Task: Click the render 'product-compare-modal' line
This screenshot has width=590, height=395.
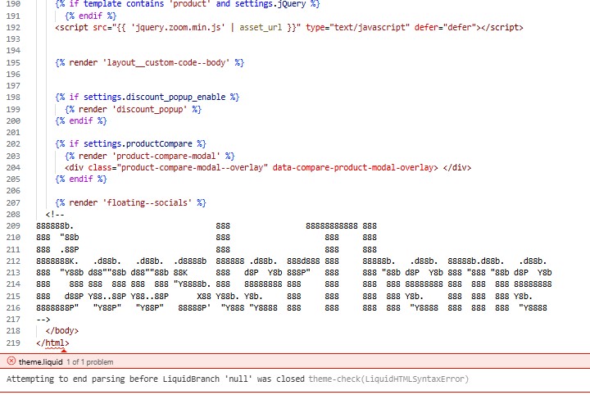Action: 150,156
